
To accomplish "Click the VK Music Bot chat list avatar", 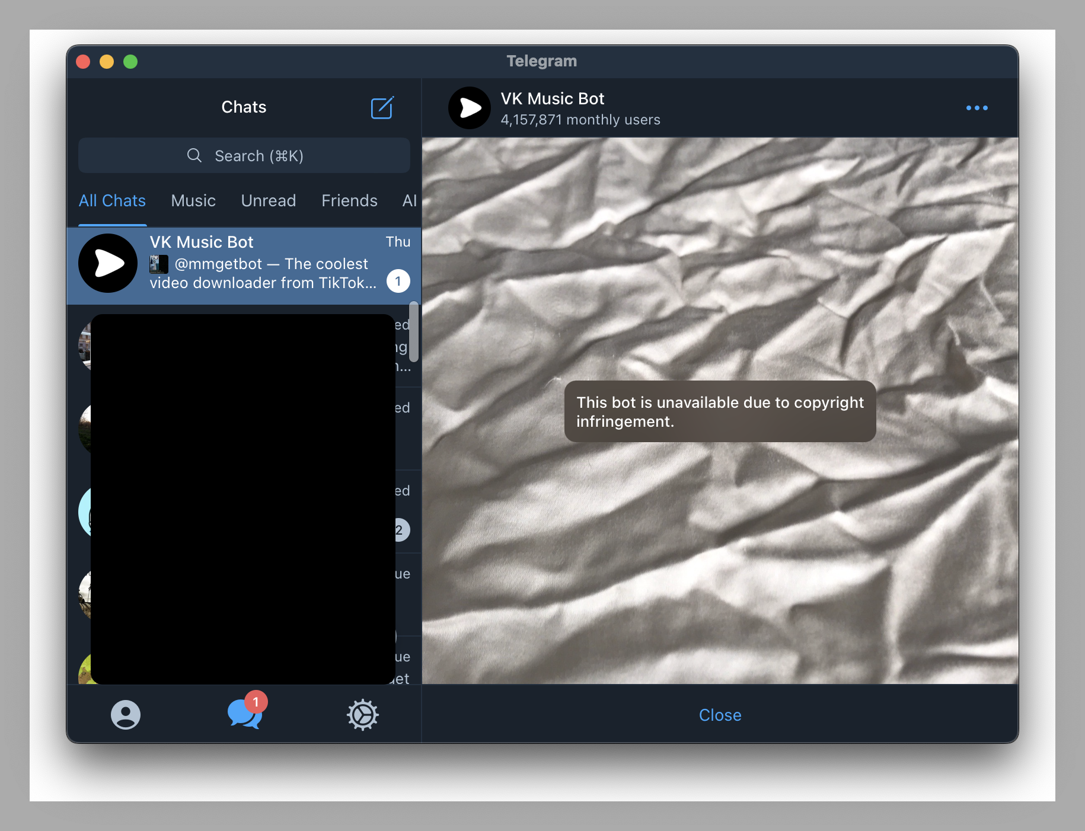I will click(108, 263).
